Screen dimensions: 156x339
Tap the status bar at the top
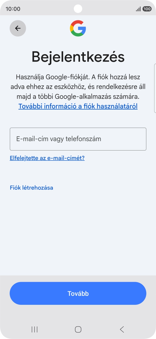tap(78, 9)
